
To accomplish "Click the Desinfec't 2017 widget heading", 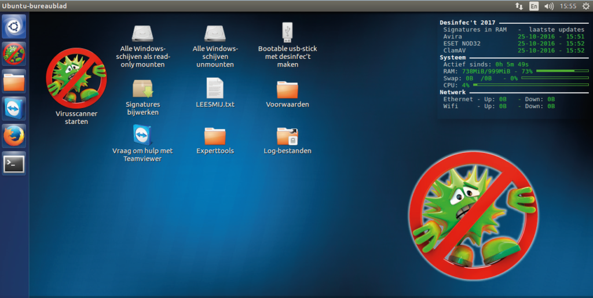I will [x=467, y=23].
